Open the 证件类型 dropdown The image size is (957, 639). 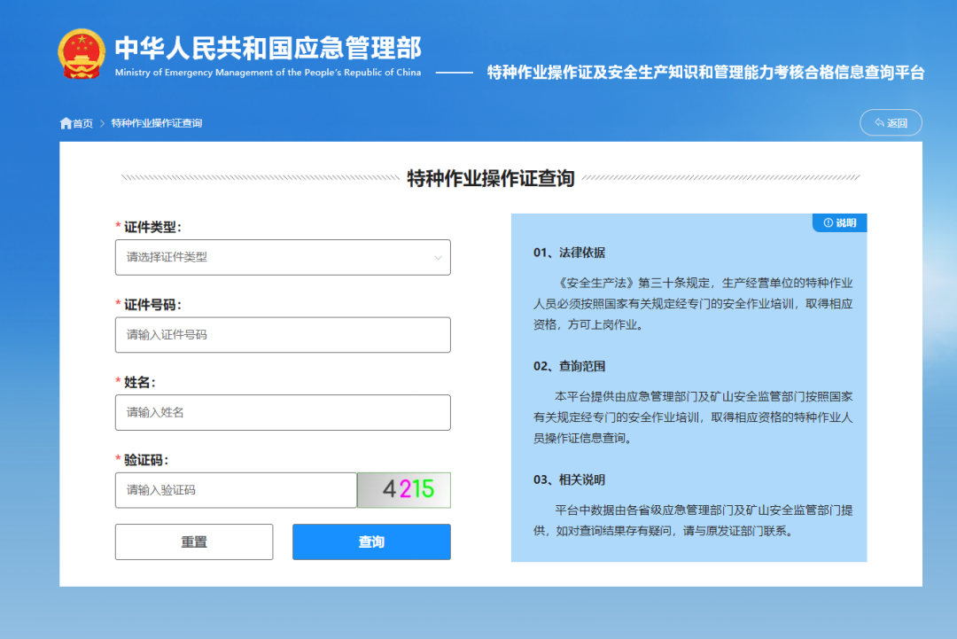click(283, 258)
